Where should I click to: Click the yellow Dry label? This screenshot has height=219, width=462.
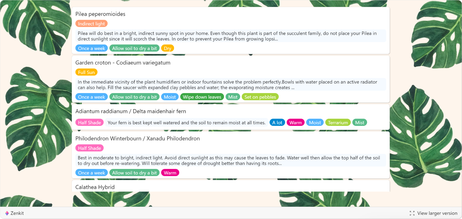coord(168,48)
